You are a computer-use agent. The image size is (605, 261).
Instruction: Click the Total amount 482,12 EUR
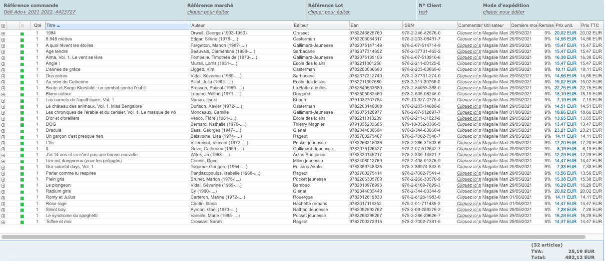pos(579,258)
